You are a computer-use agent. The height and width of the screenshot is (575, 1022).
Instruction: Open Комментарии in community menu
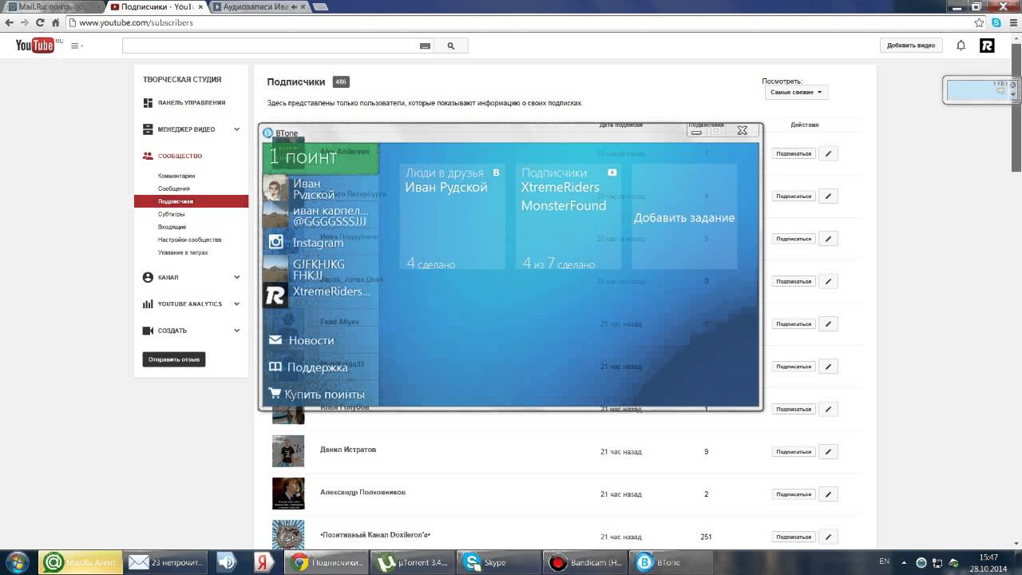176,176
